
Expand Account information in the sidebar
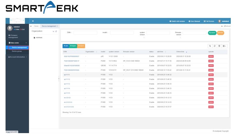[x=17, y=57]
